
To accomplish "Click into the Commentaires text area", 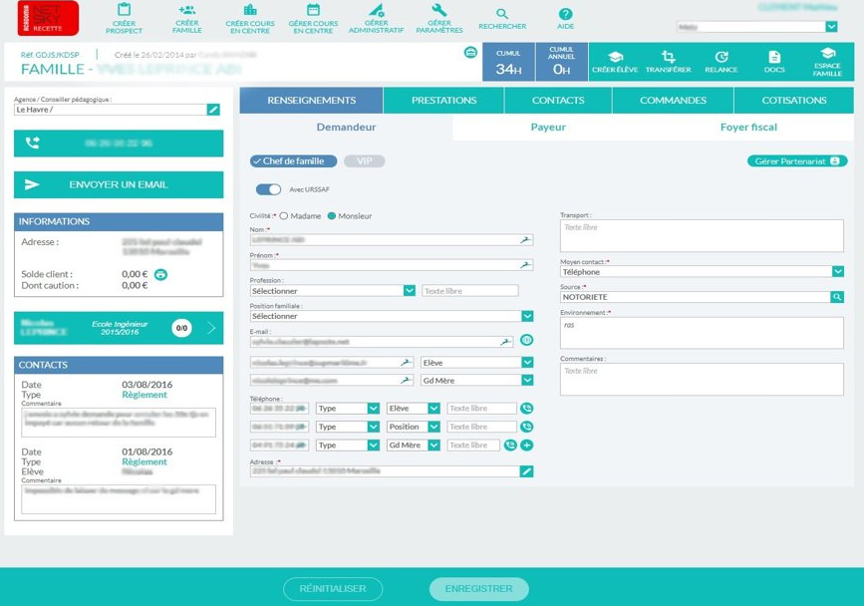I will (x=702, y=379).
